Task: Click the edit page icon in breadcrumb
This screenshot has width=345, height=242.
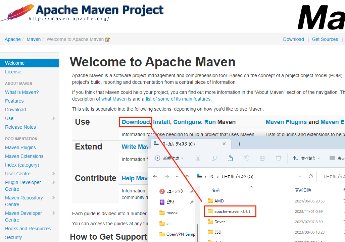Action: click(107, 40)
